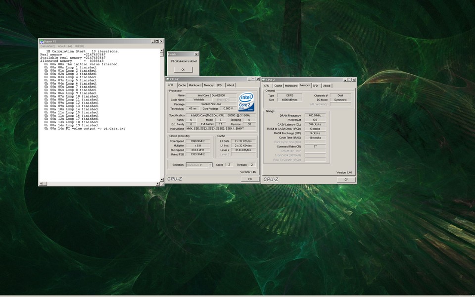Click the Specification field showing E8500 @ 3.16GHz

221,115
